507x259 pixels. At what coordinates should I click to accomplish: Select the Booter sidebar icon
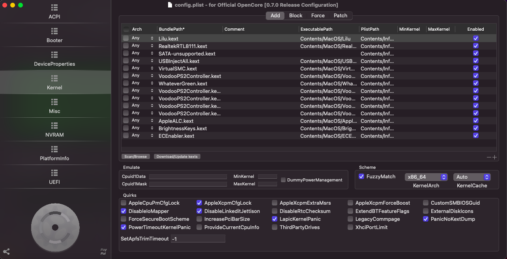[54, 31]
